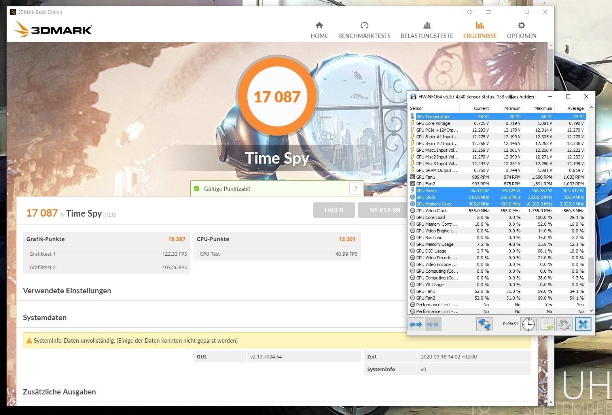Click the question mark help button

pos(356,189)
